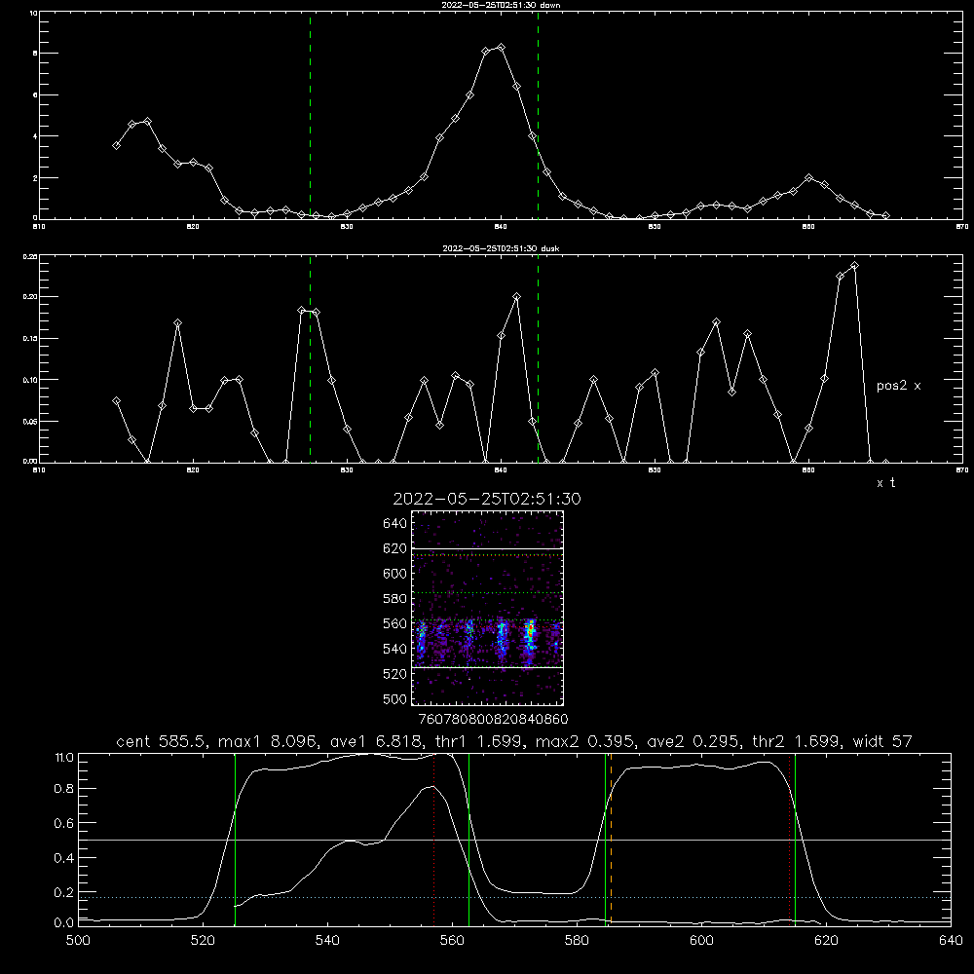Select the 'widt 57' value

pos(882,741)
